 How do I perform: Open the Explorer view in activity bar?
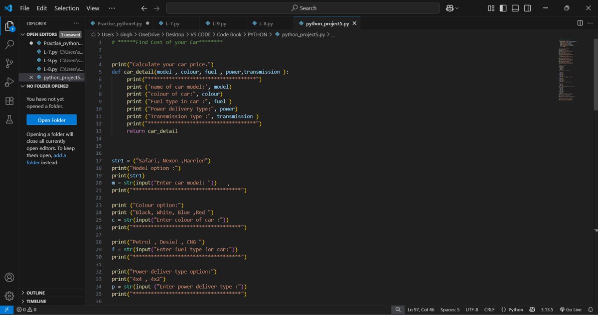(x=9, y=26)
